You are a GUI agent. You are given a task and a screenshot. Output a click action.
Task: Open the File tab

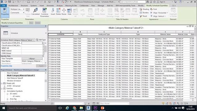click(4, 6)
